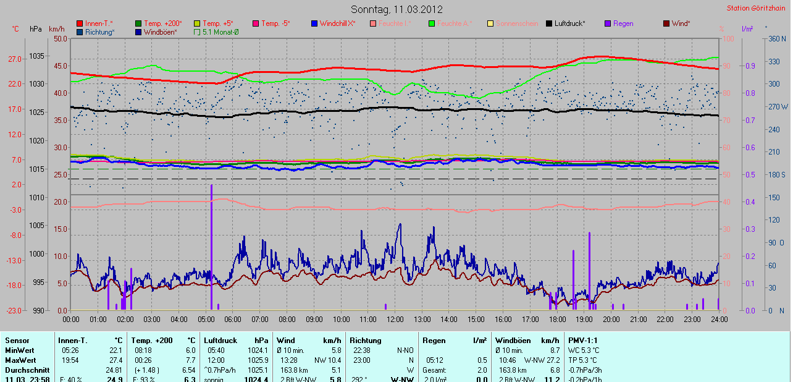This screenshot has width=793, height=382.
Task: Click the 'Sensor' table header
Action: (x=16, y=340)
